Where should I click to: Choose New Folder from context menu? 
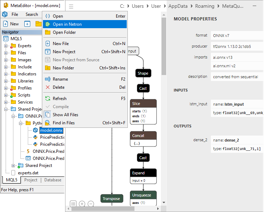tap(85, 68)
